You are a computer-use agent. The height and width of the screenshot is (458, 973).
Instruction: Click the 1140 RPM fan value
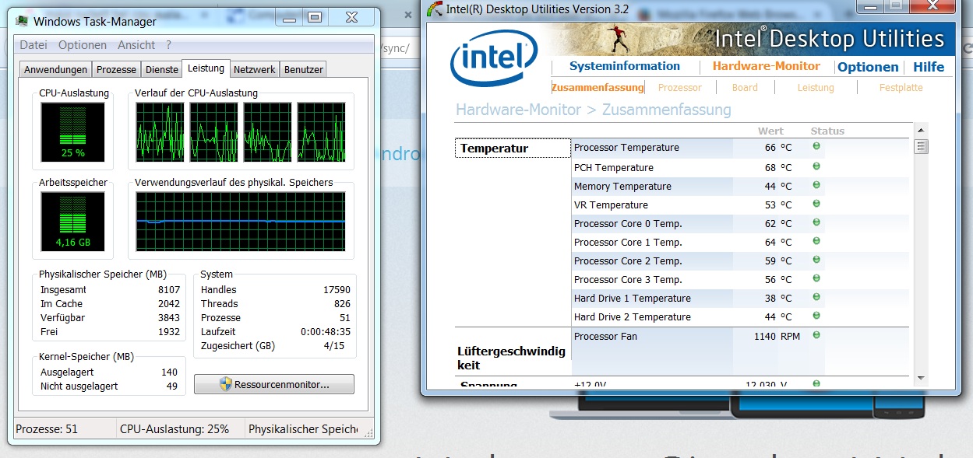click(x=777, y=336)
